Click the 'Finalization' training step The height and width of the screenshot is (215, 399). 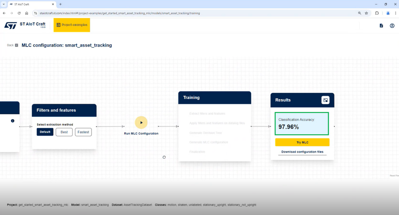[x=197, y=152]
